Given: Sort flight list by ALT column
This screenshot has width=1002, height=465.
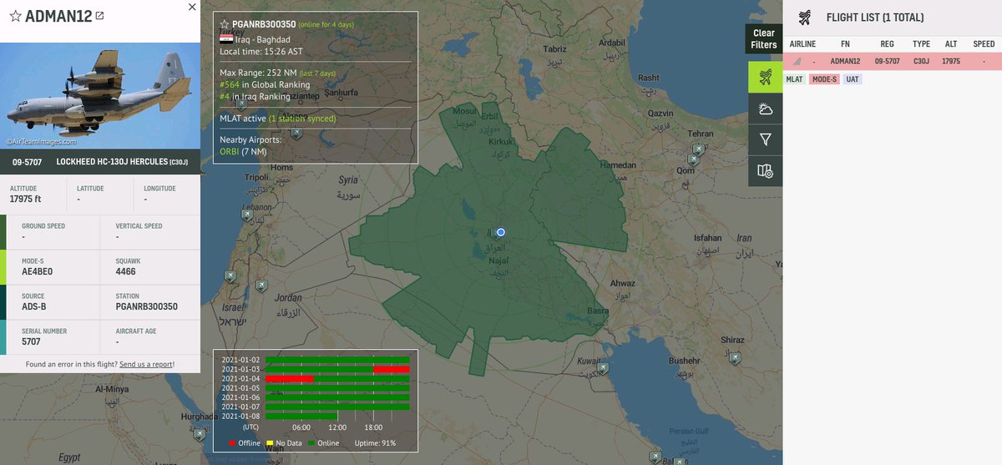Looking at the screenshot, I should click(950, 44).
